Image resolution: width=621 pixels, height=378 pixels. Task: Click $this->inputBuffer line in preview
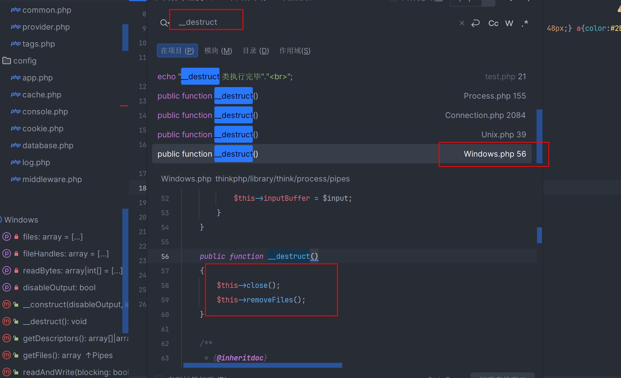click(x=292, y=198)
